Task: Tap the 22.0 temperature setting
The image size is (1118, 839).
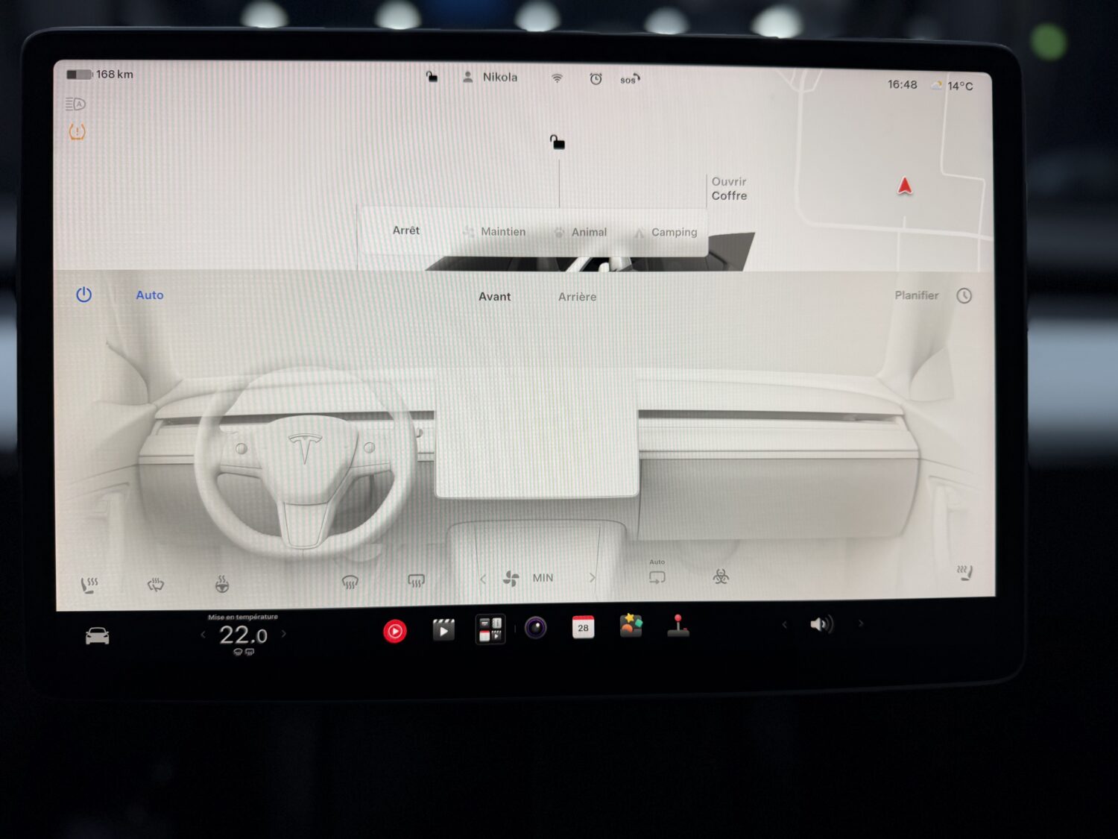Action: click(x=243, y=635)
